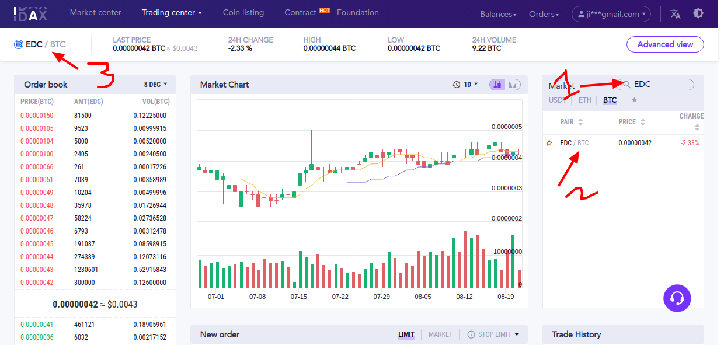Viewport: 724px width, 345px height.
Task: Show favorites star tab in Market panel
Action: pyautogui.click(x=634, y=100)
